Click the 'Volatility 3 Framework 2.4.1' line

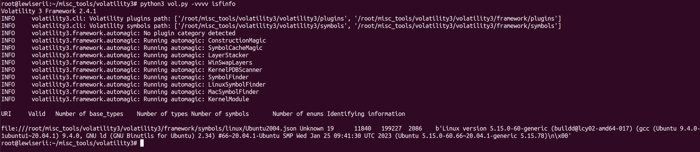click(x=49, y=11)
